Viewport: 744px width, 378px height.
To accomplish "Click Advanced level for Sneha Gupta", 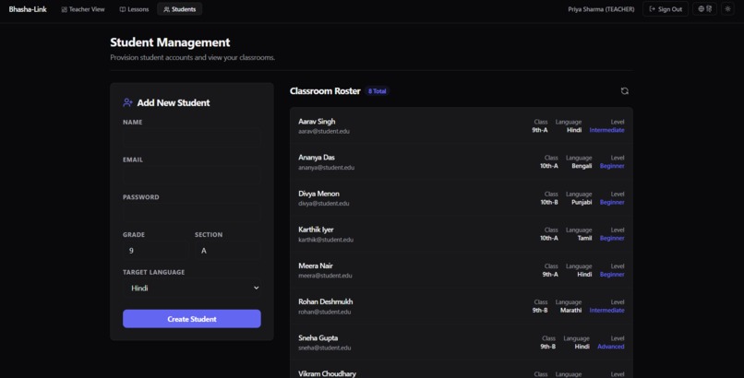I will pos(611,347).
